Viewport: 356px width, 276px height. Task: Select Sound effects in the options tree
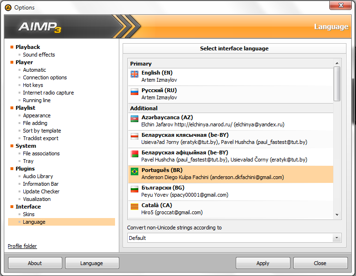[39, 55]
